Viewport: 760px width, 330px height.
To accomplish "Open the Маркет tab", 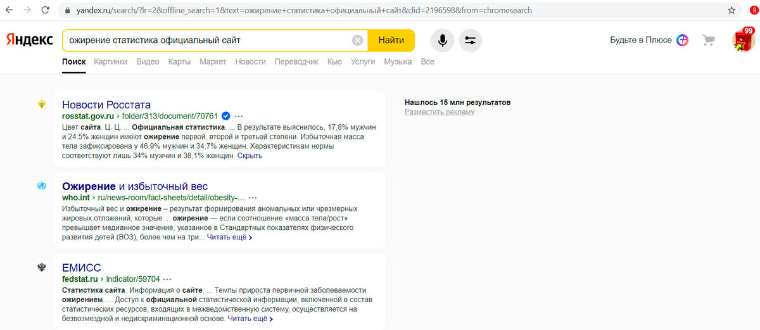I will coord(213,61).
